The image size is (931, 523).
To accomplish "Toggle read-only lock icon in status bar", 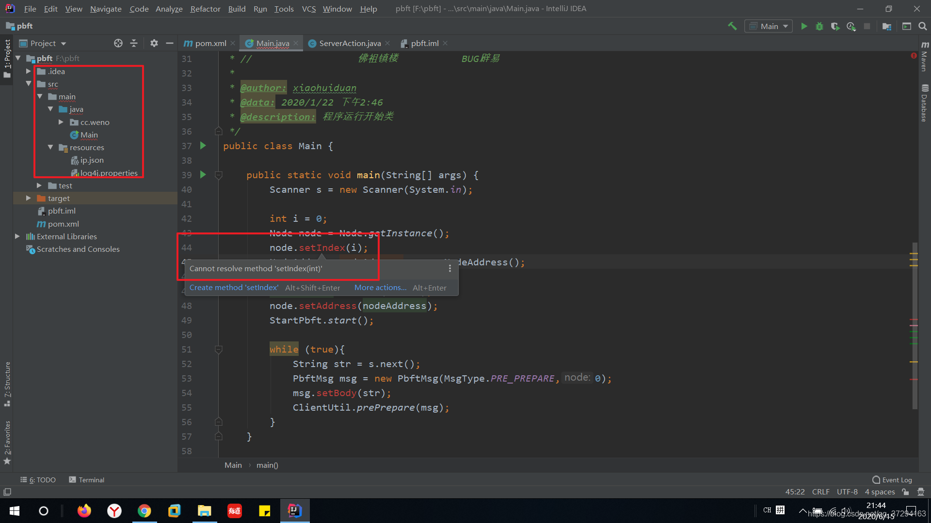I will point(905,492).
